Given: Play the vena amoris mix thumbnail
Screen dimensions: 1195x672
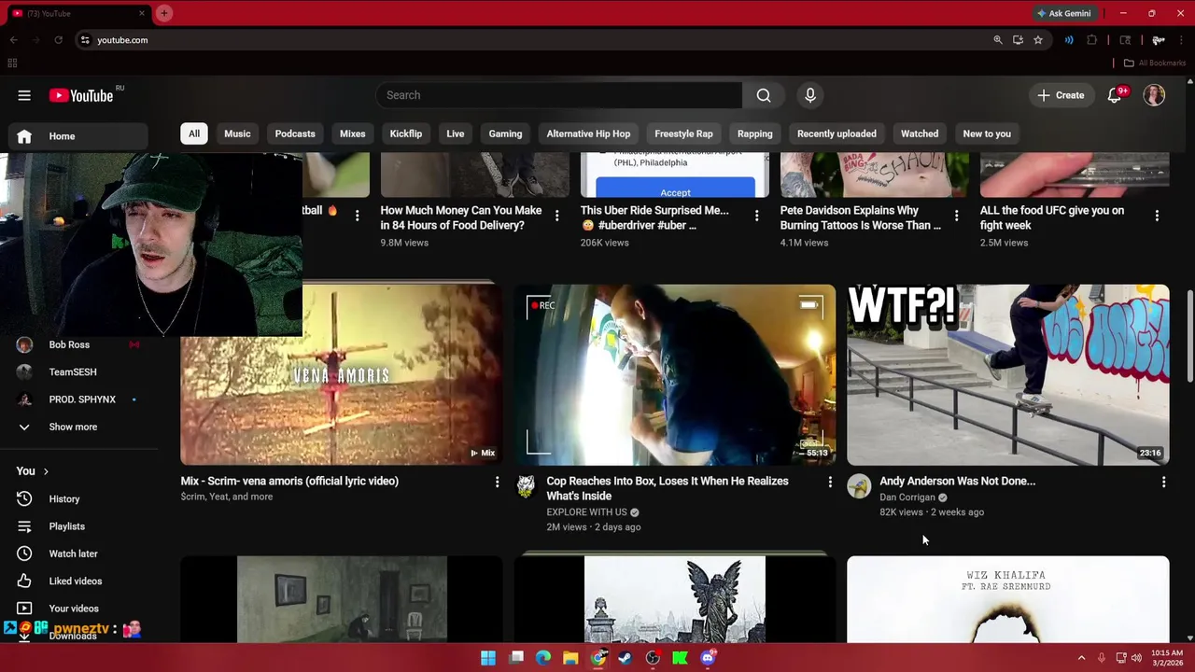Looking at the screenshot, I should [342, 374].
